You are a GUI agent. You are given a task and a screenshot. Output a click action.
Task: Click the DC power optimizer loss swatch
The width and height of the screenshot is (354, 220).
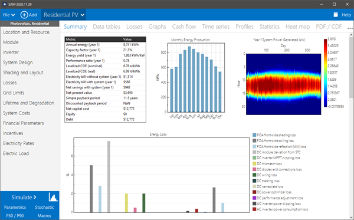pos(254,192)
